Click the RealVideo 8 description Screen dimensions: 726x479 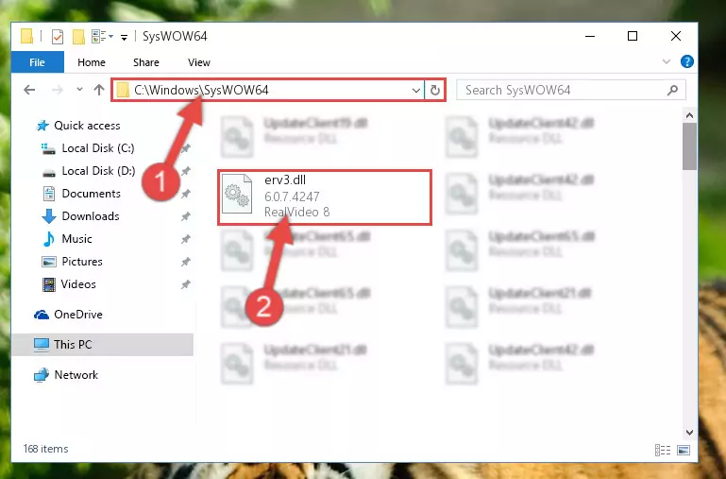point(296,212)
